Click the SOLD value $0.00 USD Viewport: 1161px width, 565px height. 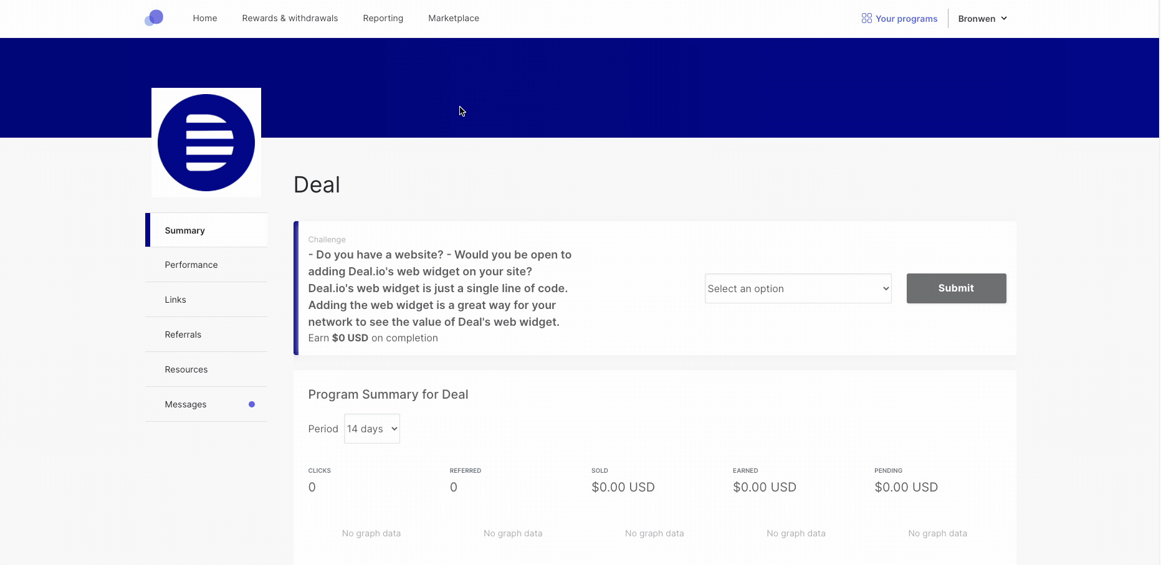pos(623,487)
